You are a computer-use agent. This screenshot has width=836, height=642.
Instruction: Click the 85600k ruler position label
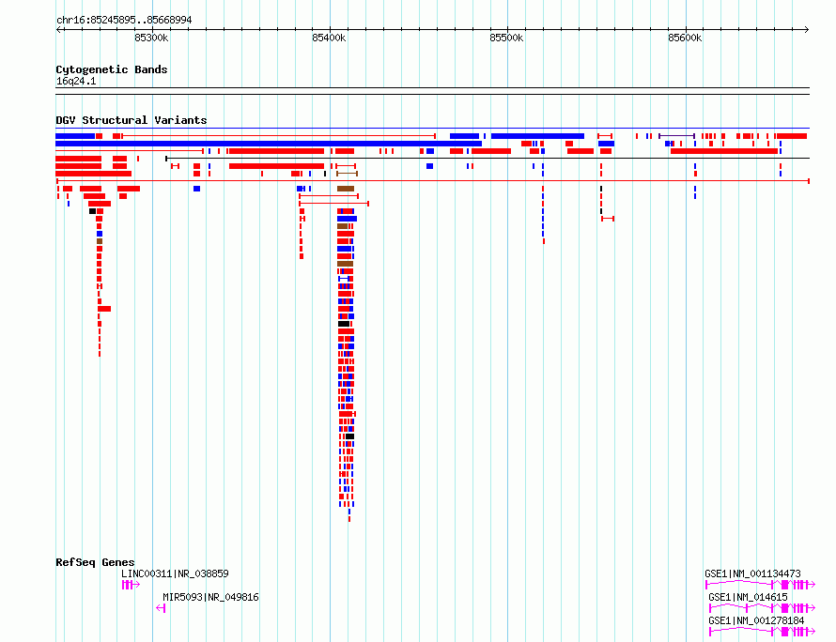click(685, 38)
